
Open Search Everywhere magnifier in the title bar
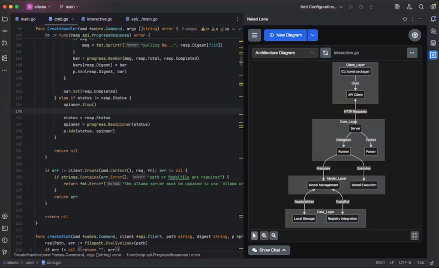pos(421,7)
